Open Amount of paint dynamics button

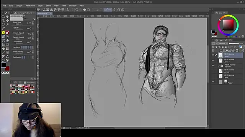(33, 33)
